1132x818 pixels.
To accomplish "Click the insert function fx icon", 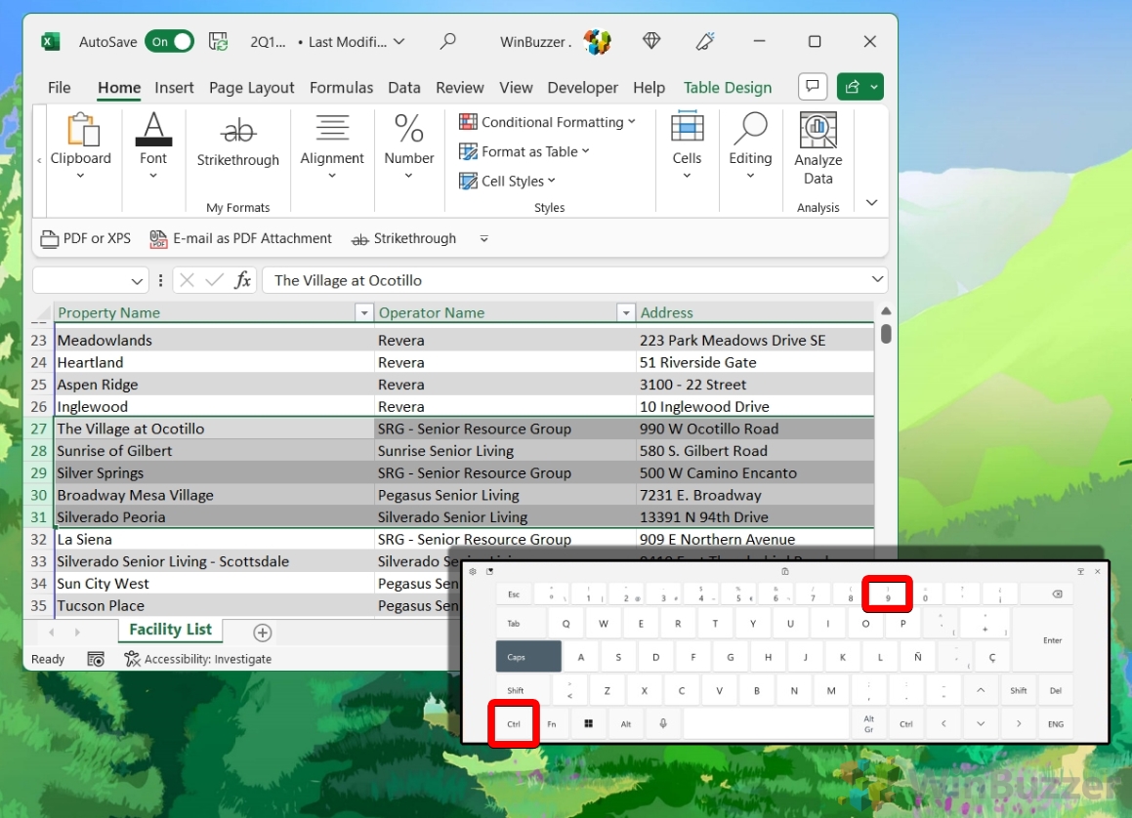I will coord(243,280).
